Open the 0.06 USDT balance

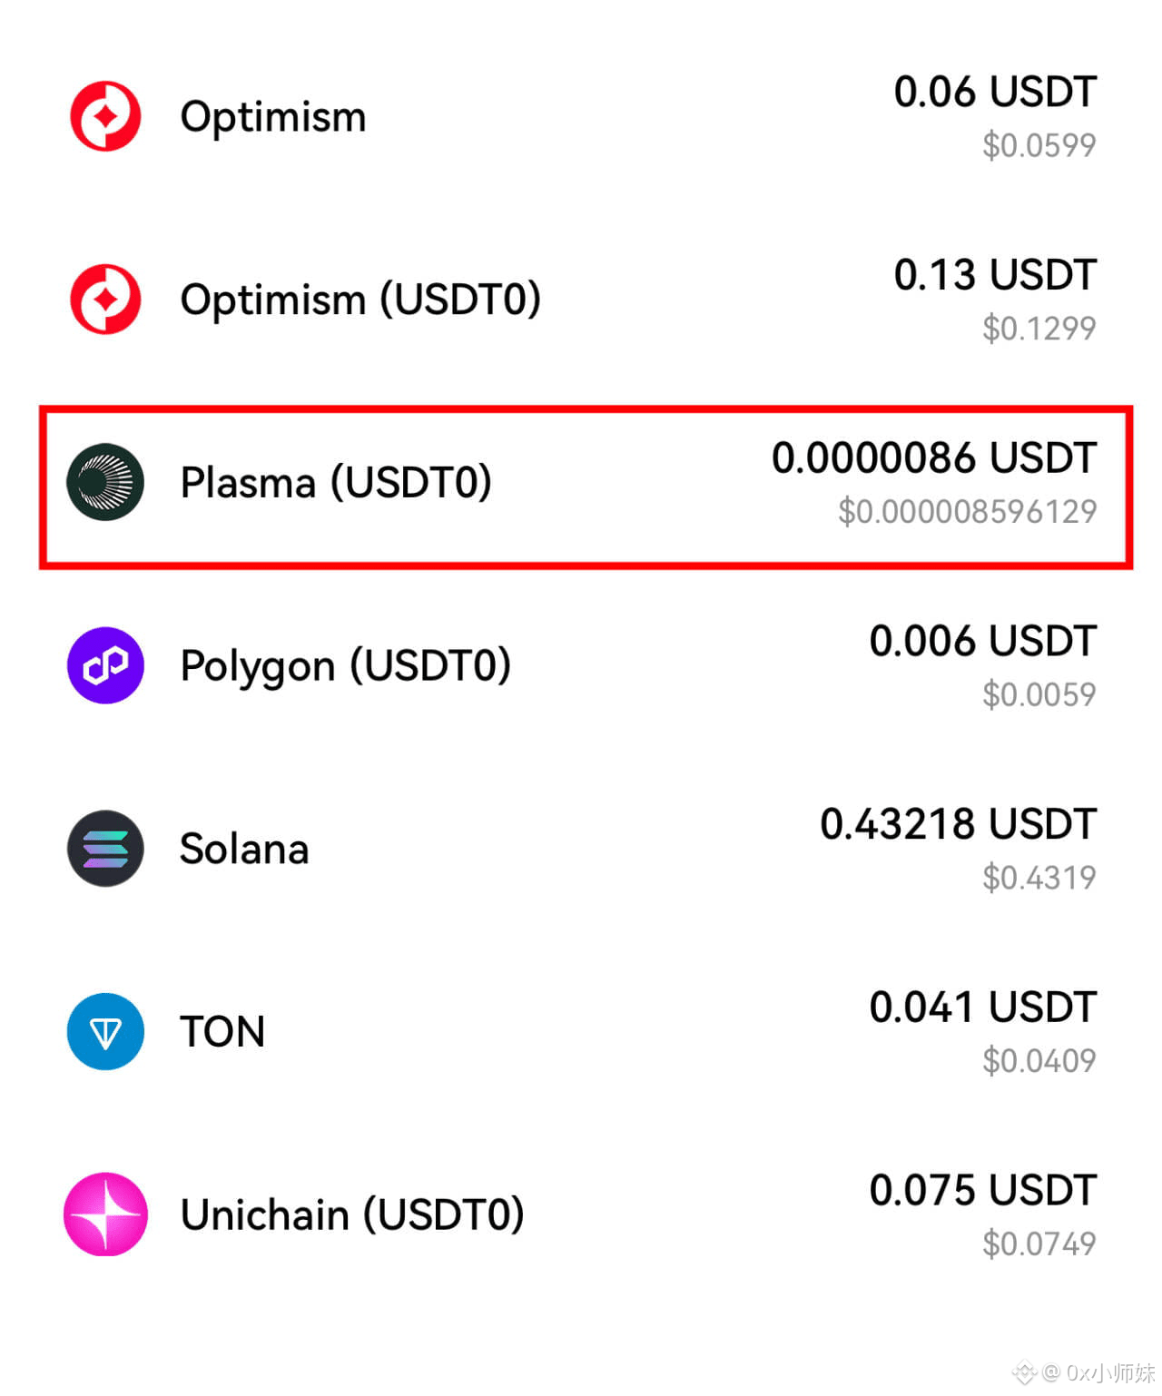pos(995,92)
